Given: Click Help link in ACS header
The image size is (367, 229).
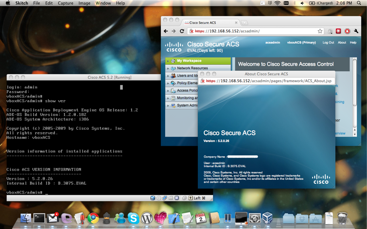Looking at the screenshot, I should pos(353,43).
